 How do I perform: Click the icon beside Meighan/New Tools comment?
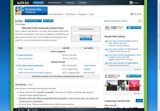tap(106, 55)
